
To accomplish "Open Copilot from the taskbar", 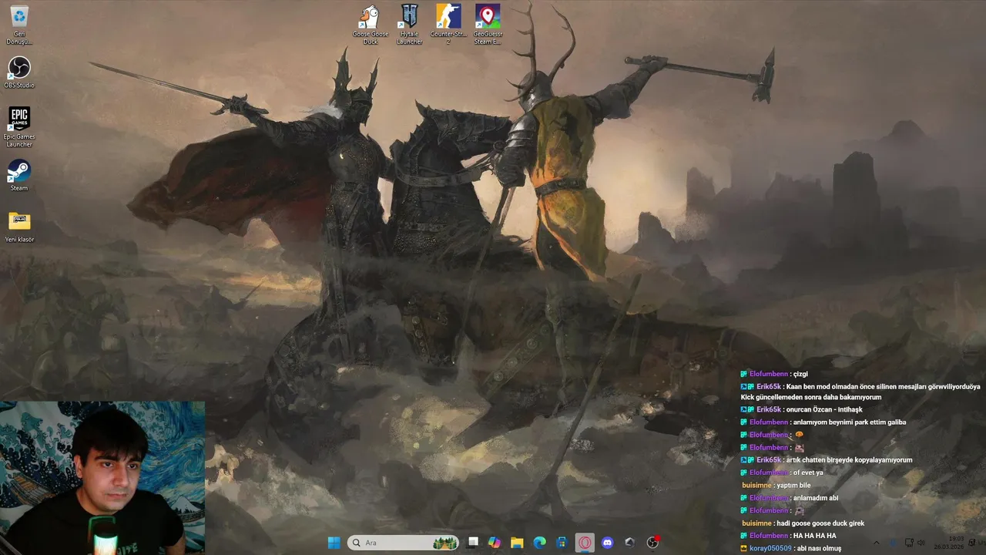I will click(x=495, y=543).
